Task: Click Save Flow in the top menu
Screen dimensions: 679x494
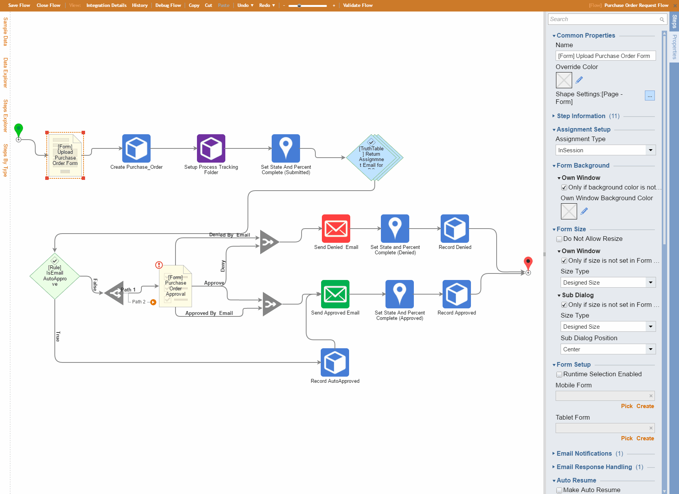Action: pos(19,5)
